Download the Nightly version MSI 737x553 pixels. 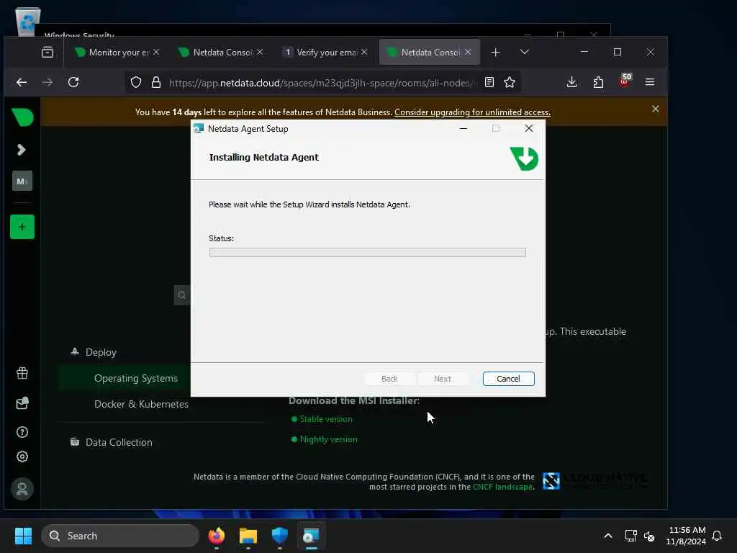click(x=328, y=439)
